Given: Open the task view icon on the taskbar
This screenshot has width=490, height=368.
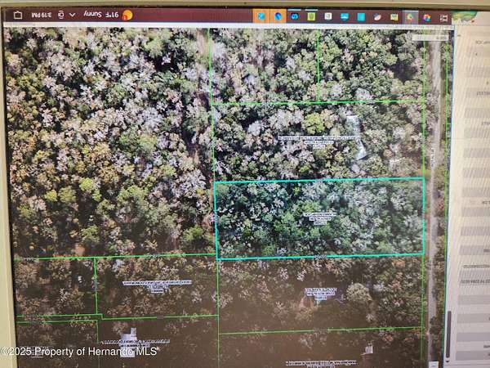Looking at the screenshot, I should pos(444,16).
